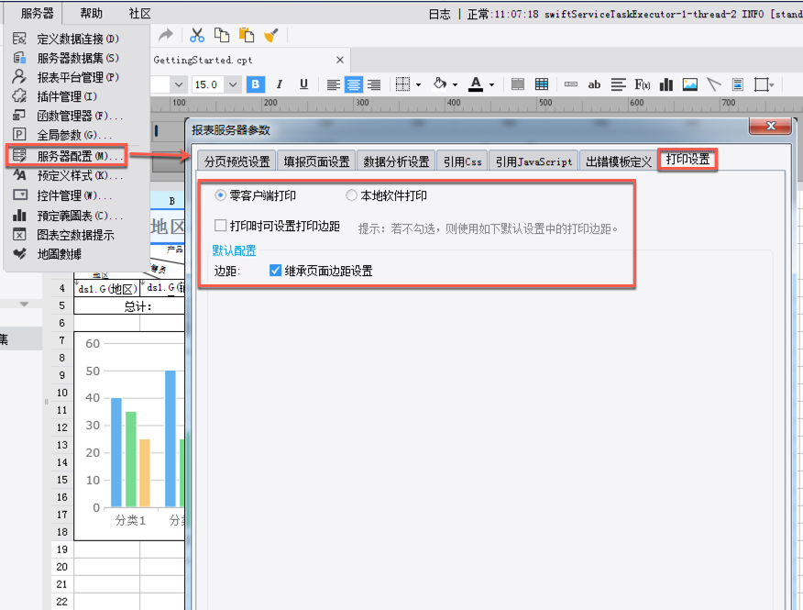The height and width of the screenshot is (610, 803).
Task: Insert a sub-report with the page icon
Action: pyautogui.click(x=737, y=84)
